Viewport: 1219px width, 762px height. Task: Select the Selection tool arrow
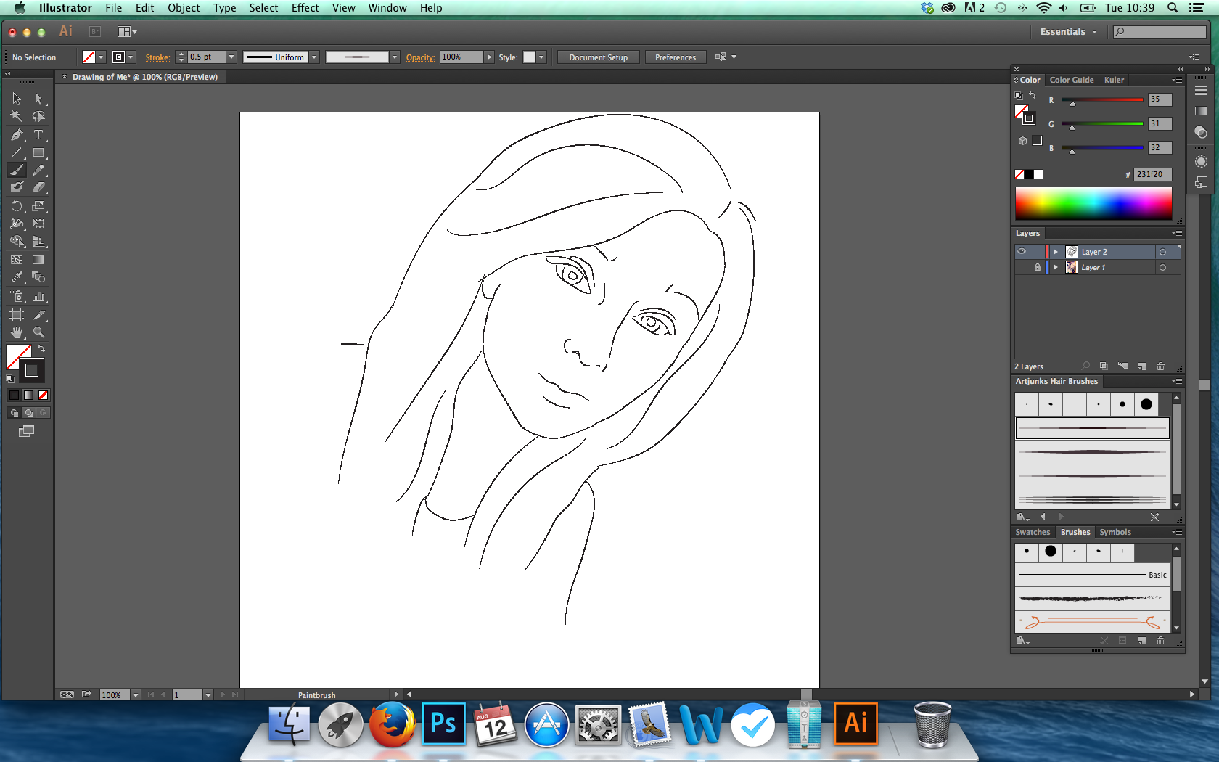pos(17,99)
